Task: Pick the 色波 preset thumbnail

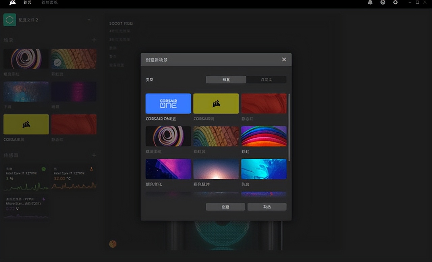Action: pos(264,169)
